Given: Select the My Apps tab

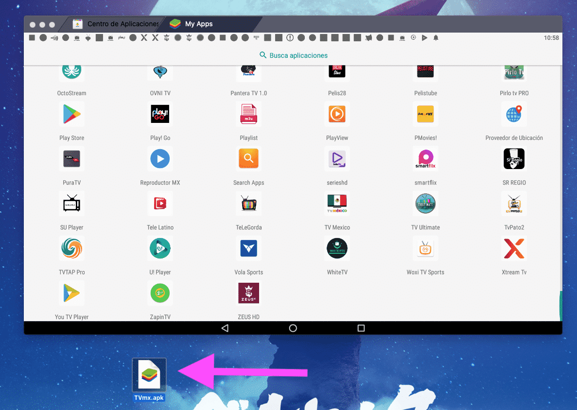Looking at the screenshot, I should [x=198, y=24].
